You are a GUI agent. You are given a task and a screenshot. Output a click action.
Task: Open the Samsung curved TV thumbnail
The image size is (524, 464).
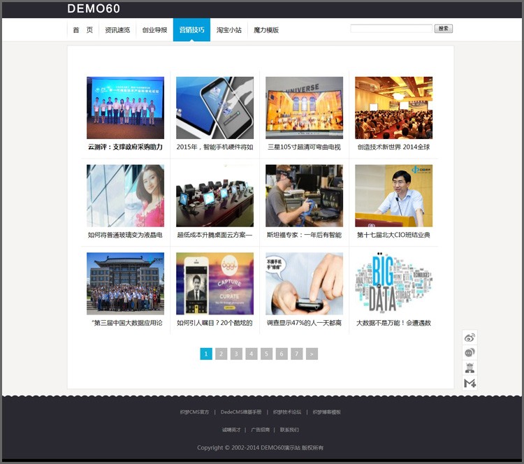pyautogui.click(x=304, y=108)
